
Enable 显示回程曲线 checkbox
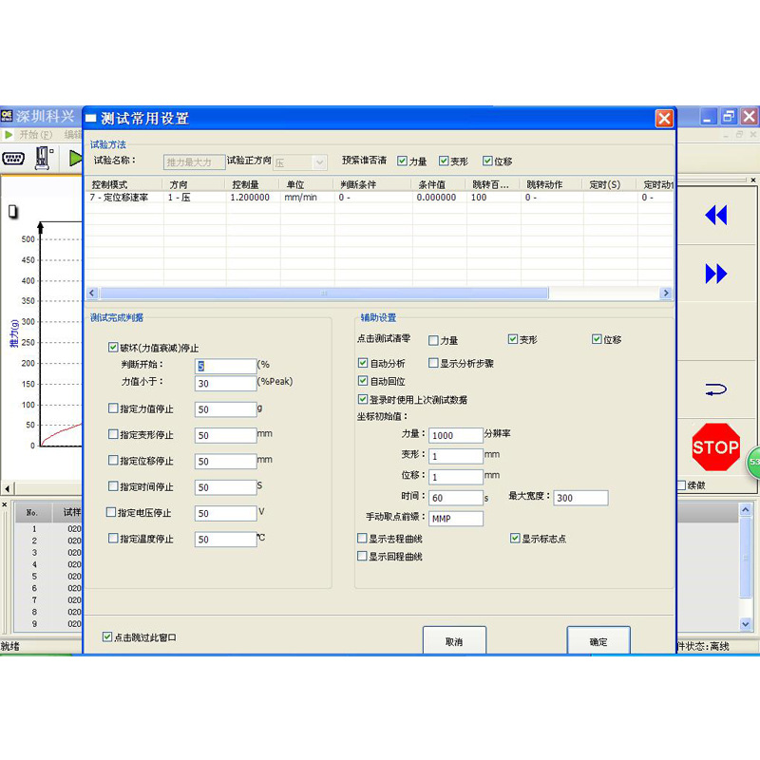[362, 556]
